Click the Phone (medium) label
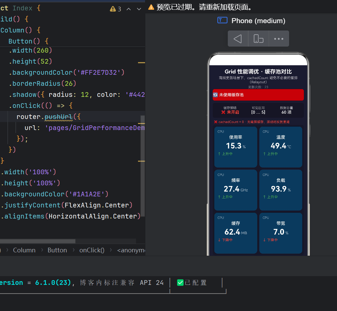The height and width of the screenshot is (311, 337). (x=258, y=21)
